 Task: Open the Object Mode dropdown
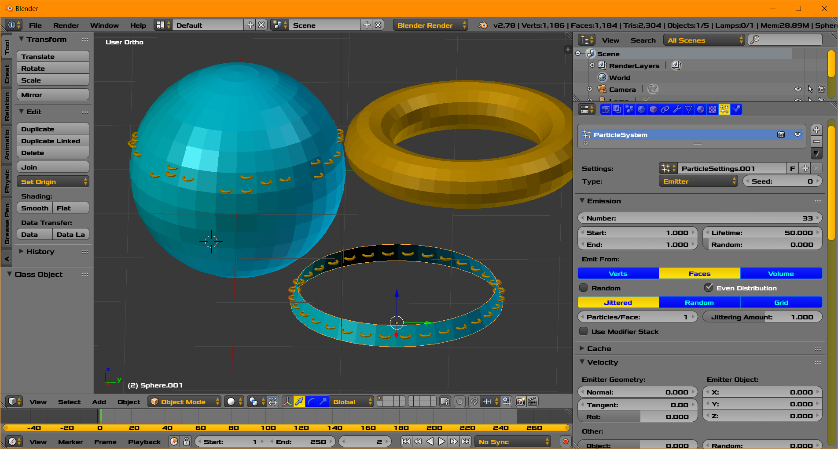184,402
